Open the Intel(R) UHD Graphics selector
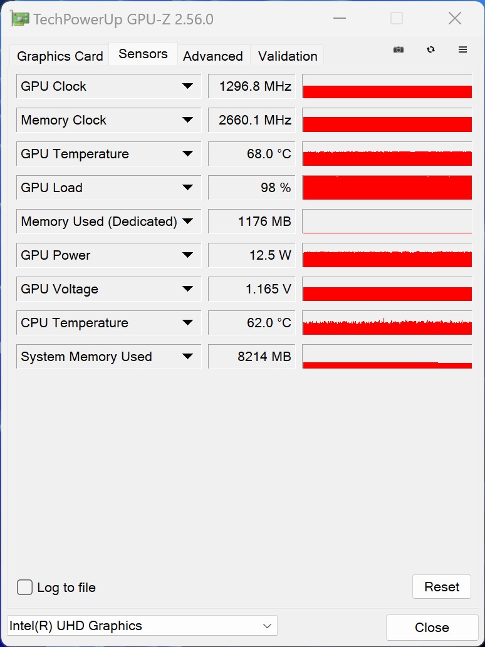 (142, 626)
